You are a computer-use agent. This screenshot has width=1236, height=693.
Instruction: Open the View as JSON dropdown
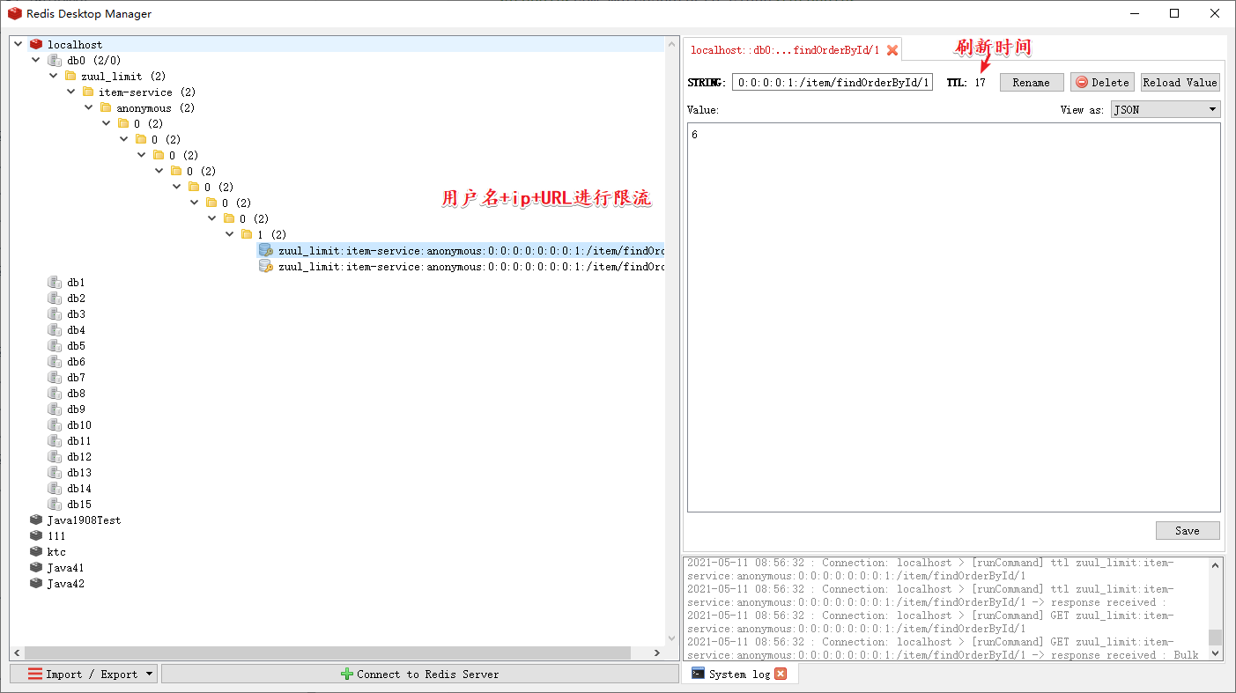coord(1165,109)
